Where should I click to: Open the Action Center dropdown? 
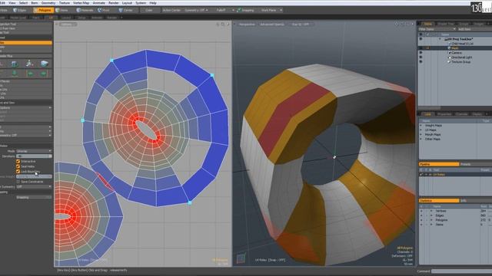tap(171, 10)
